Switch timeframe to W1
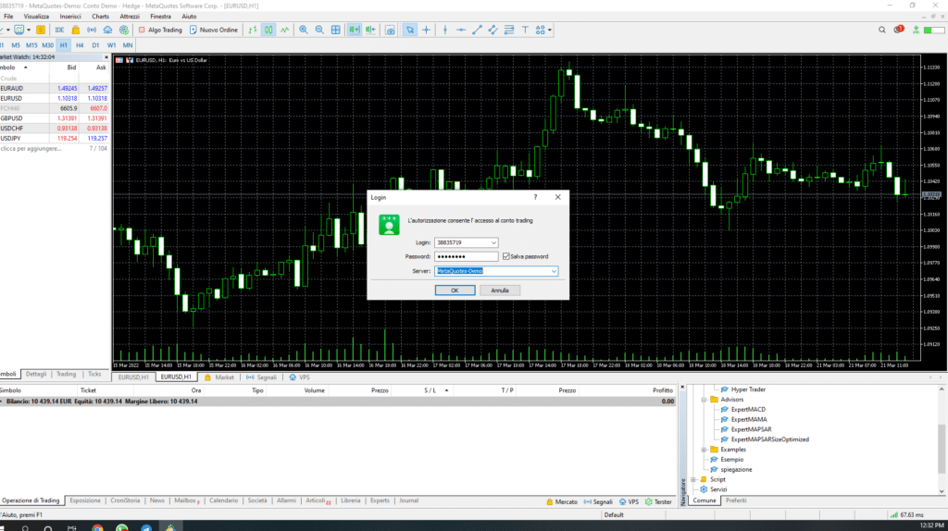The width and height of the screenshot is (948, 531). 111,45
